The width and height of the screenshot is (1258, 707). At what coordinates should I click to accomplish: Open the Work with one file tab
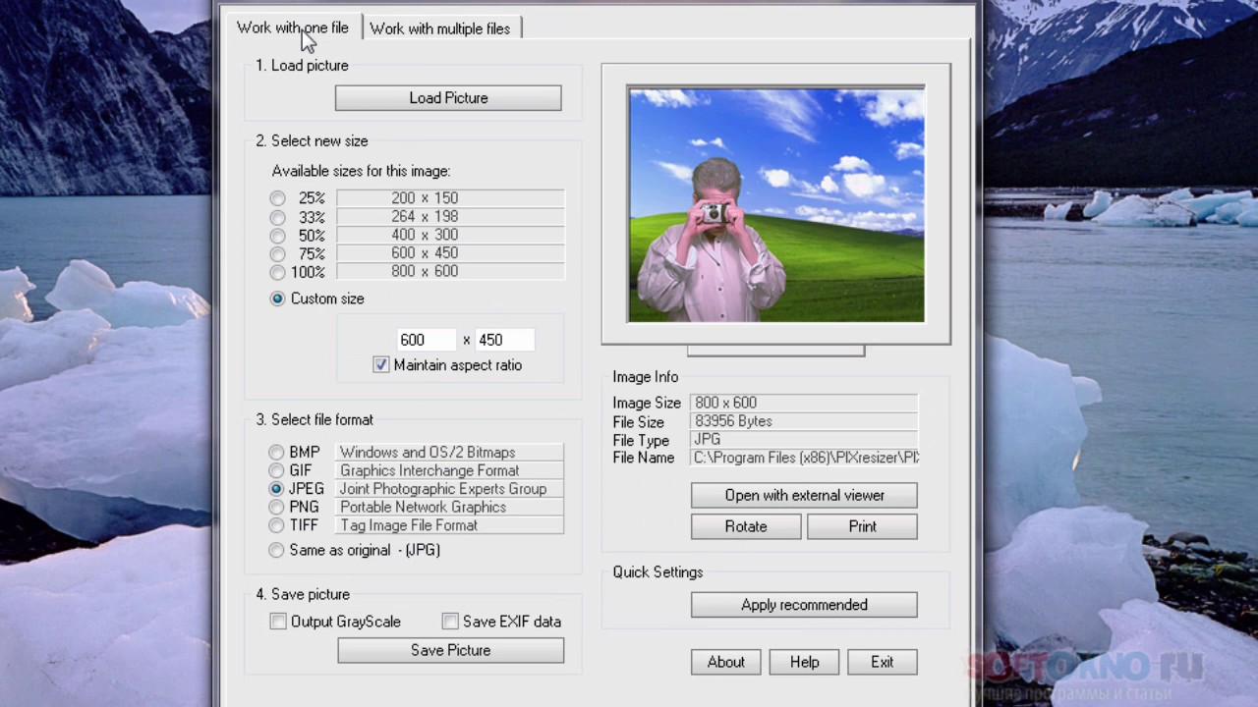(293, 27)
